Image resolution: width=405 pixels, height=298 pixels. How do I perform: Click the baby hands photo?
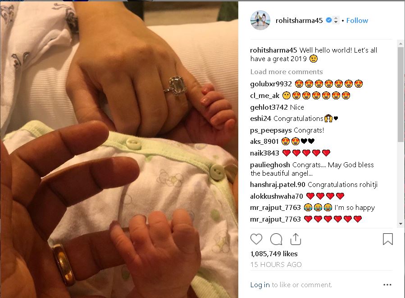click(119, 150)
